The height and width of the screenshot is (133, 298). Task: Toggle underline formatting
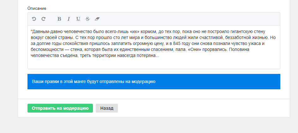coord(78,19)
